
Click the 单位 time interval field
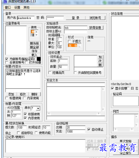click(59, 47)
